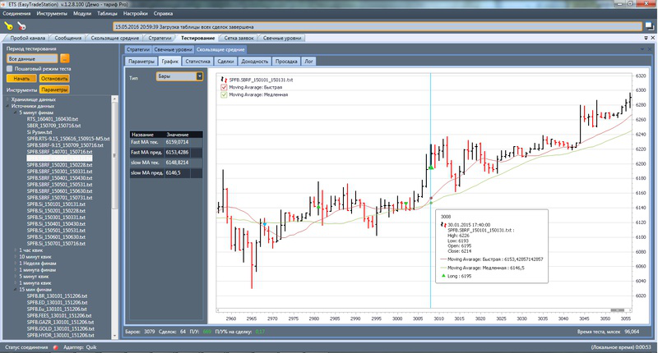Click the yellow key connect icon
The width and height of the screenshot is (658, 353).
[7, 26]
